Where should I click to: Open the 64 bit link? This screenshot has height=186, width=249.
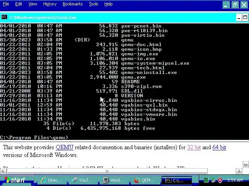pyautogui.click(x=219, y=147)
